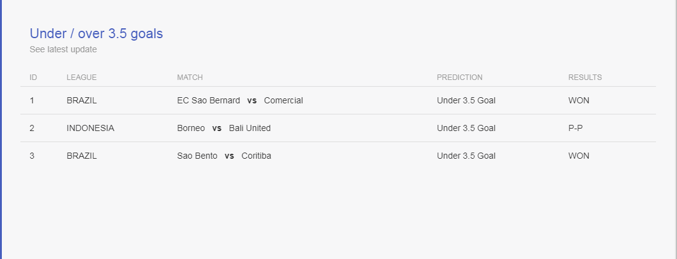Click the P-P result cell
This screenshot has height=259, width=677.
pos(575,128)
